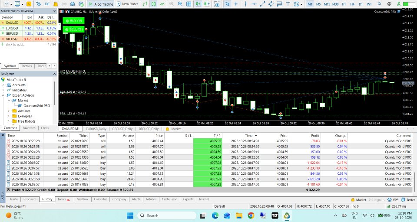Toggle candlestick chart mode
Image resolution: width=417 pixels, height=222 pixels.
coord(154,4)
